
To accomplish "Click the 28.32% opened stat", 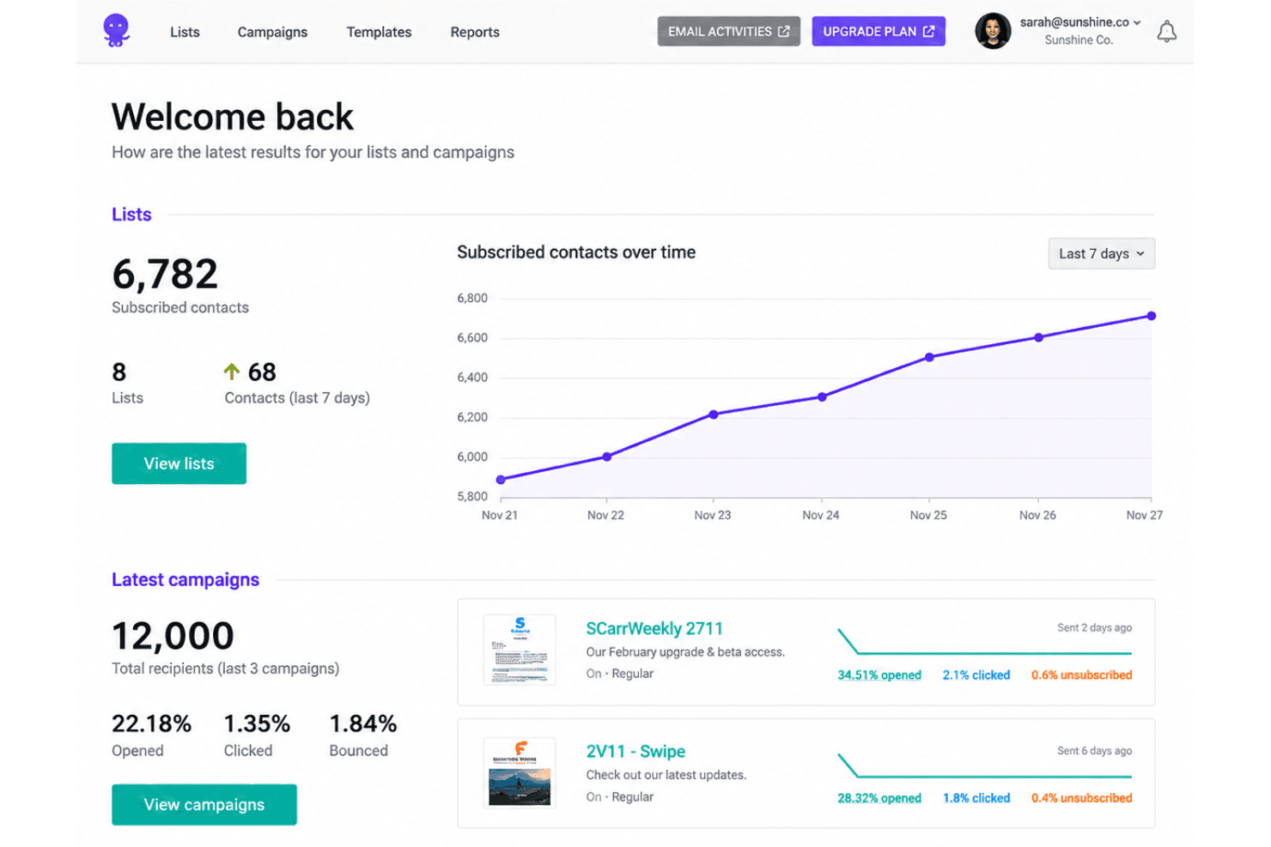I will 879,798.
